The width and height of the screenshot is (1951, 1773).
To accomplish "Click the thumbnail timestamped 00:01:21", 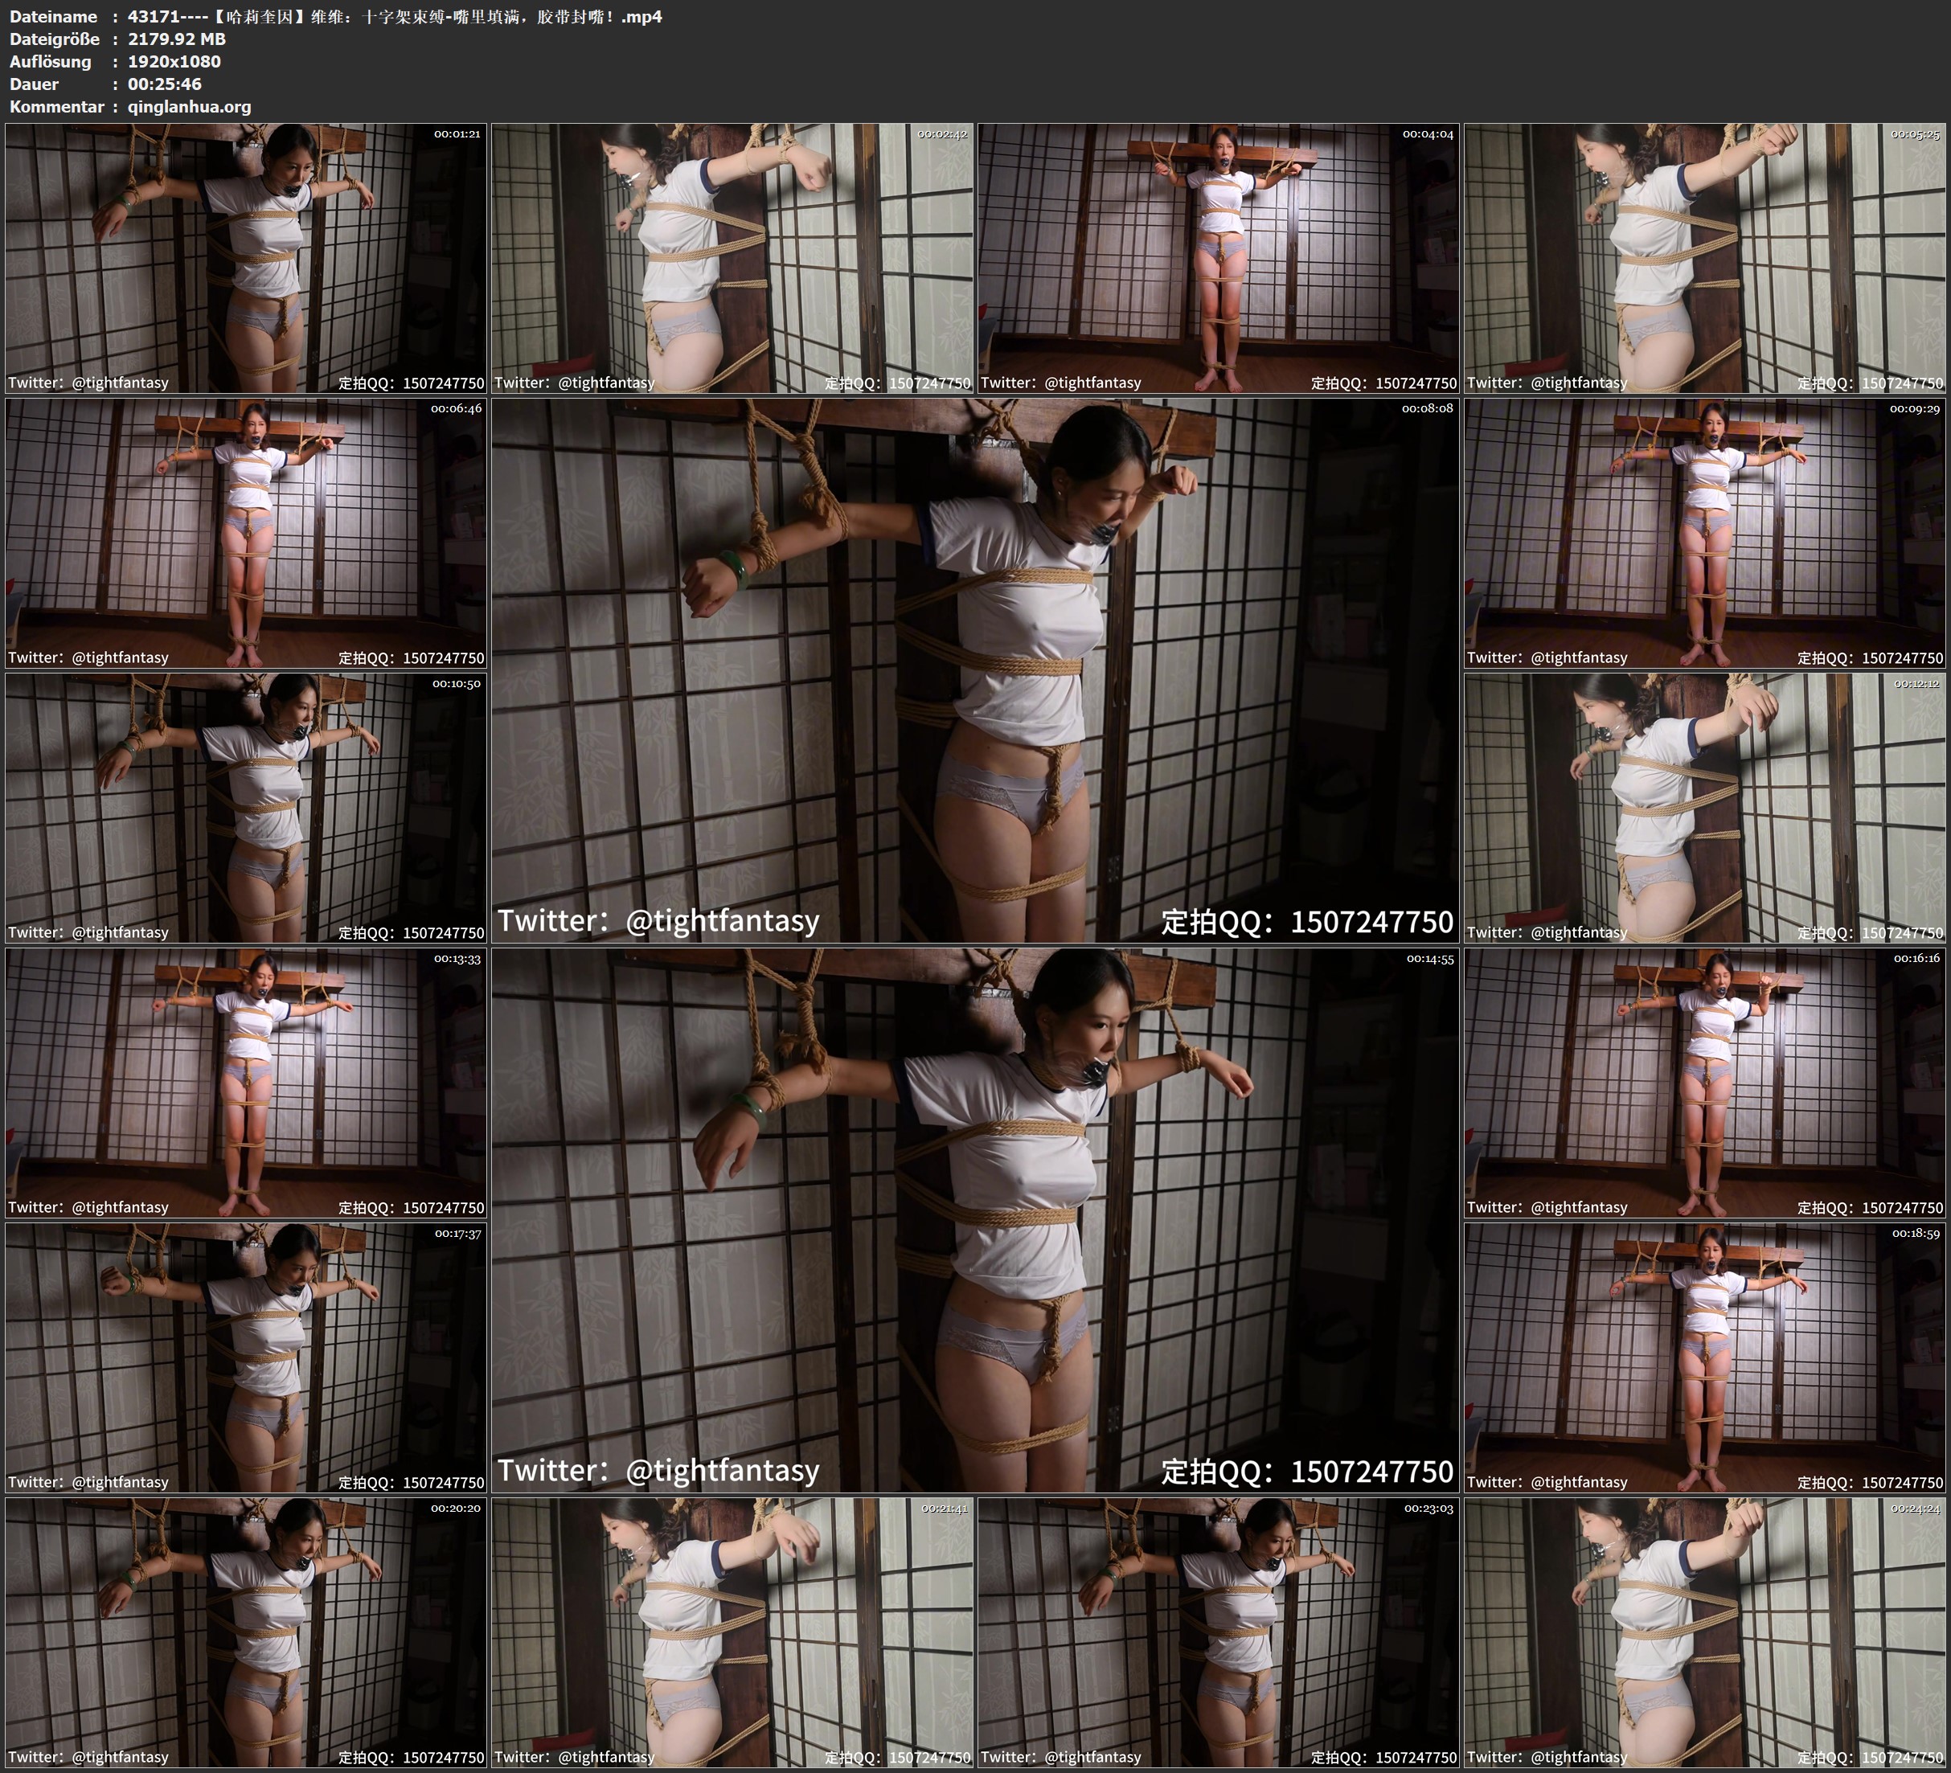I will tap(246, 257).
